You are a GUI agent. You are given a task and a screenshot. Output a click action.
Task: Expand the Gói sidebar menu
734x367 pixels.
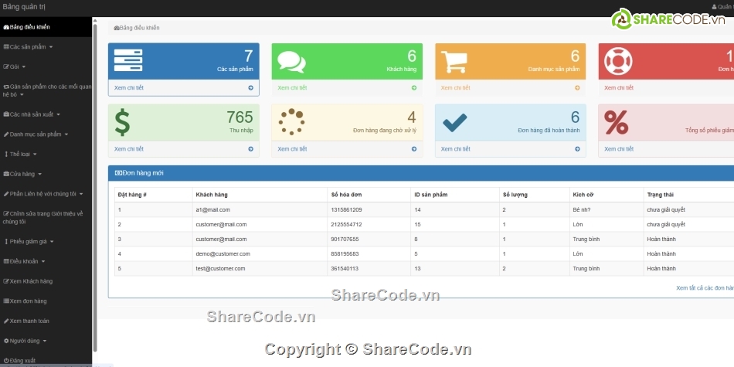46,67
